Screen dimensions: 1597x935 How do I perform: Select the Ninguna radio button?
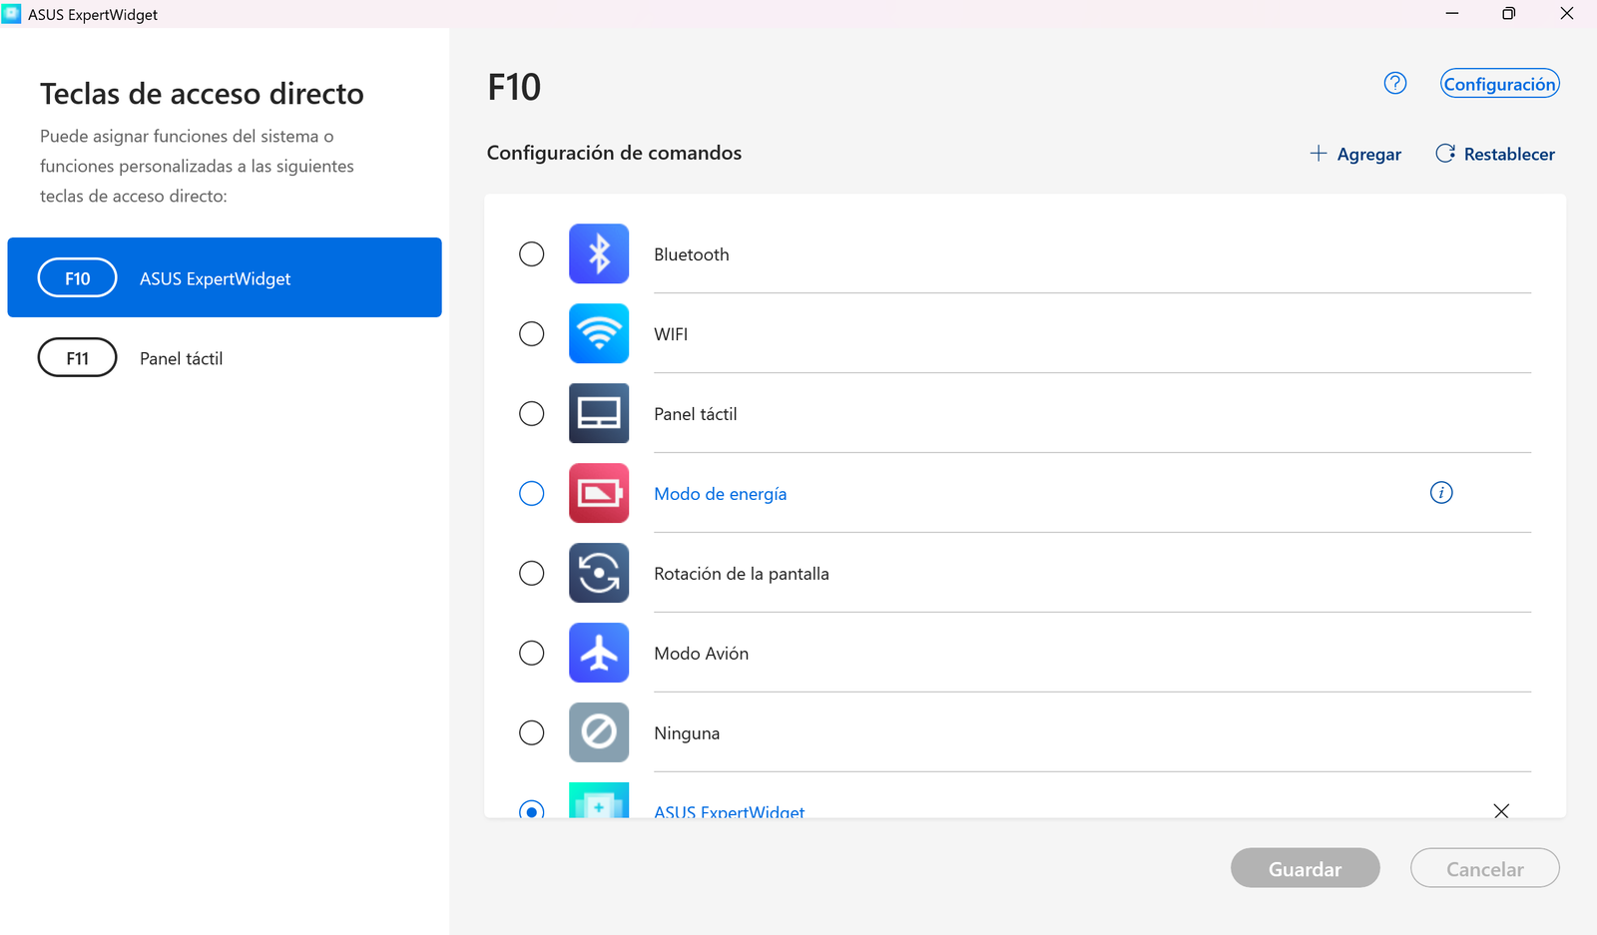pos(532,732)
